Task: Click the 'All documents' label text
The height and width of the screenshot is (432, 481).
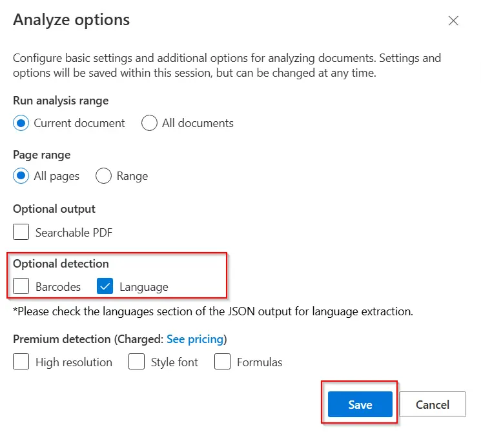Action: coord(198,123)
